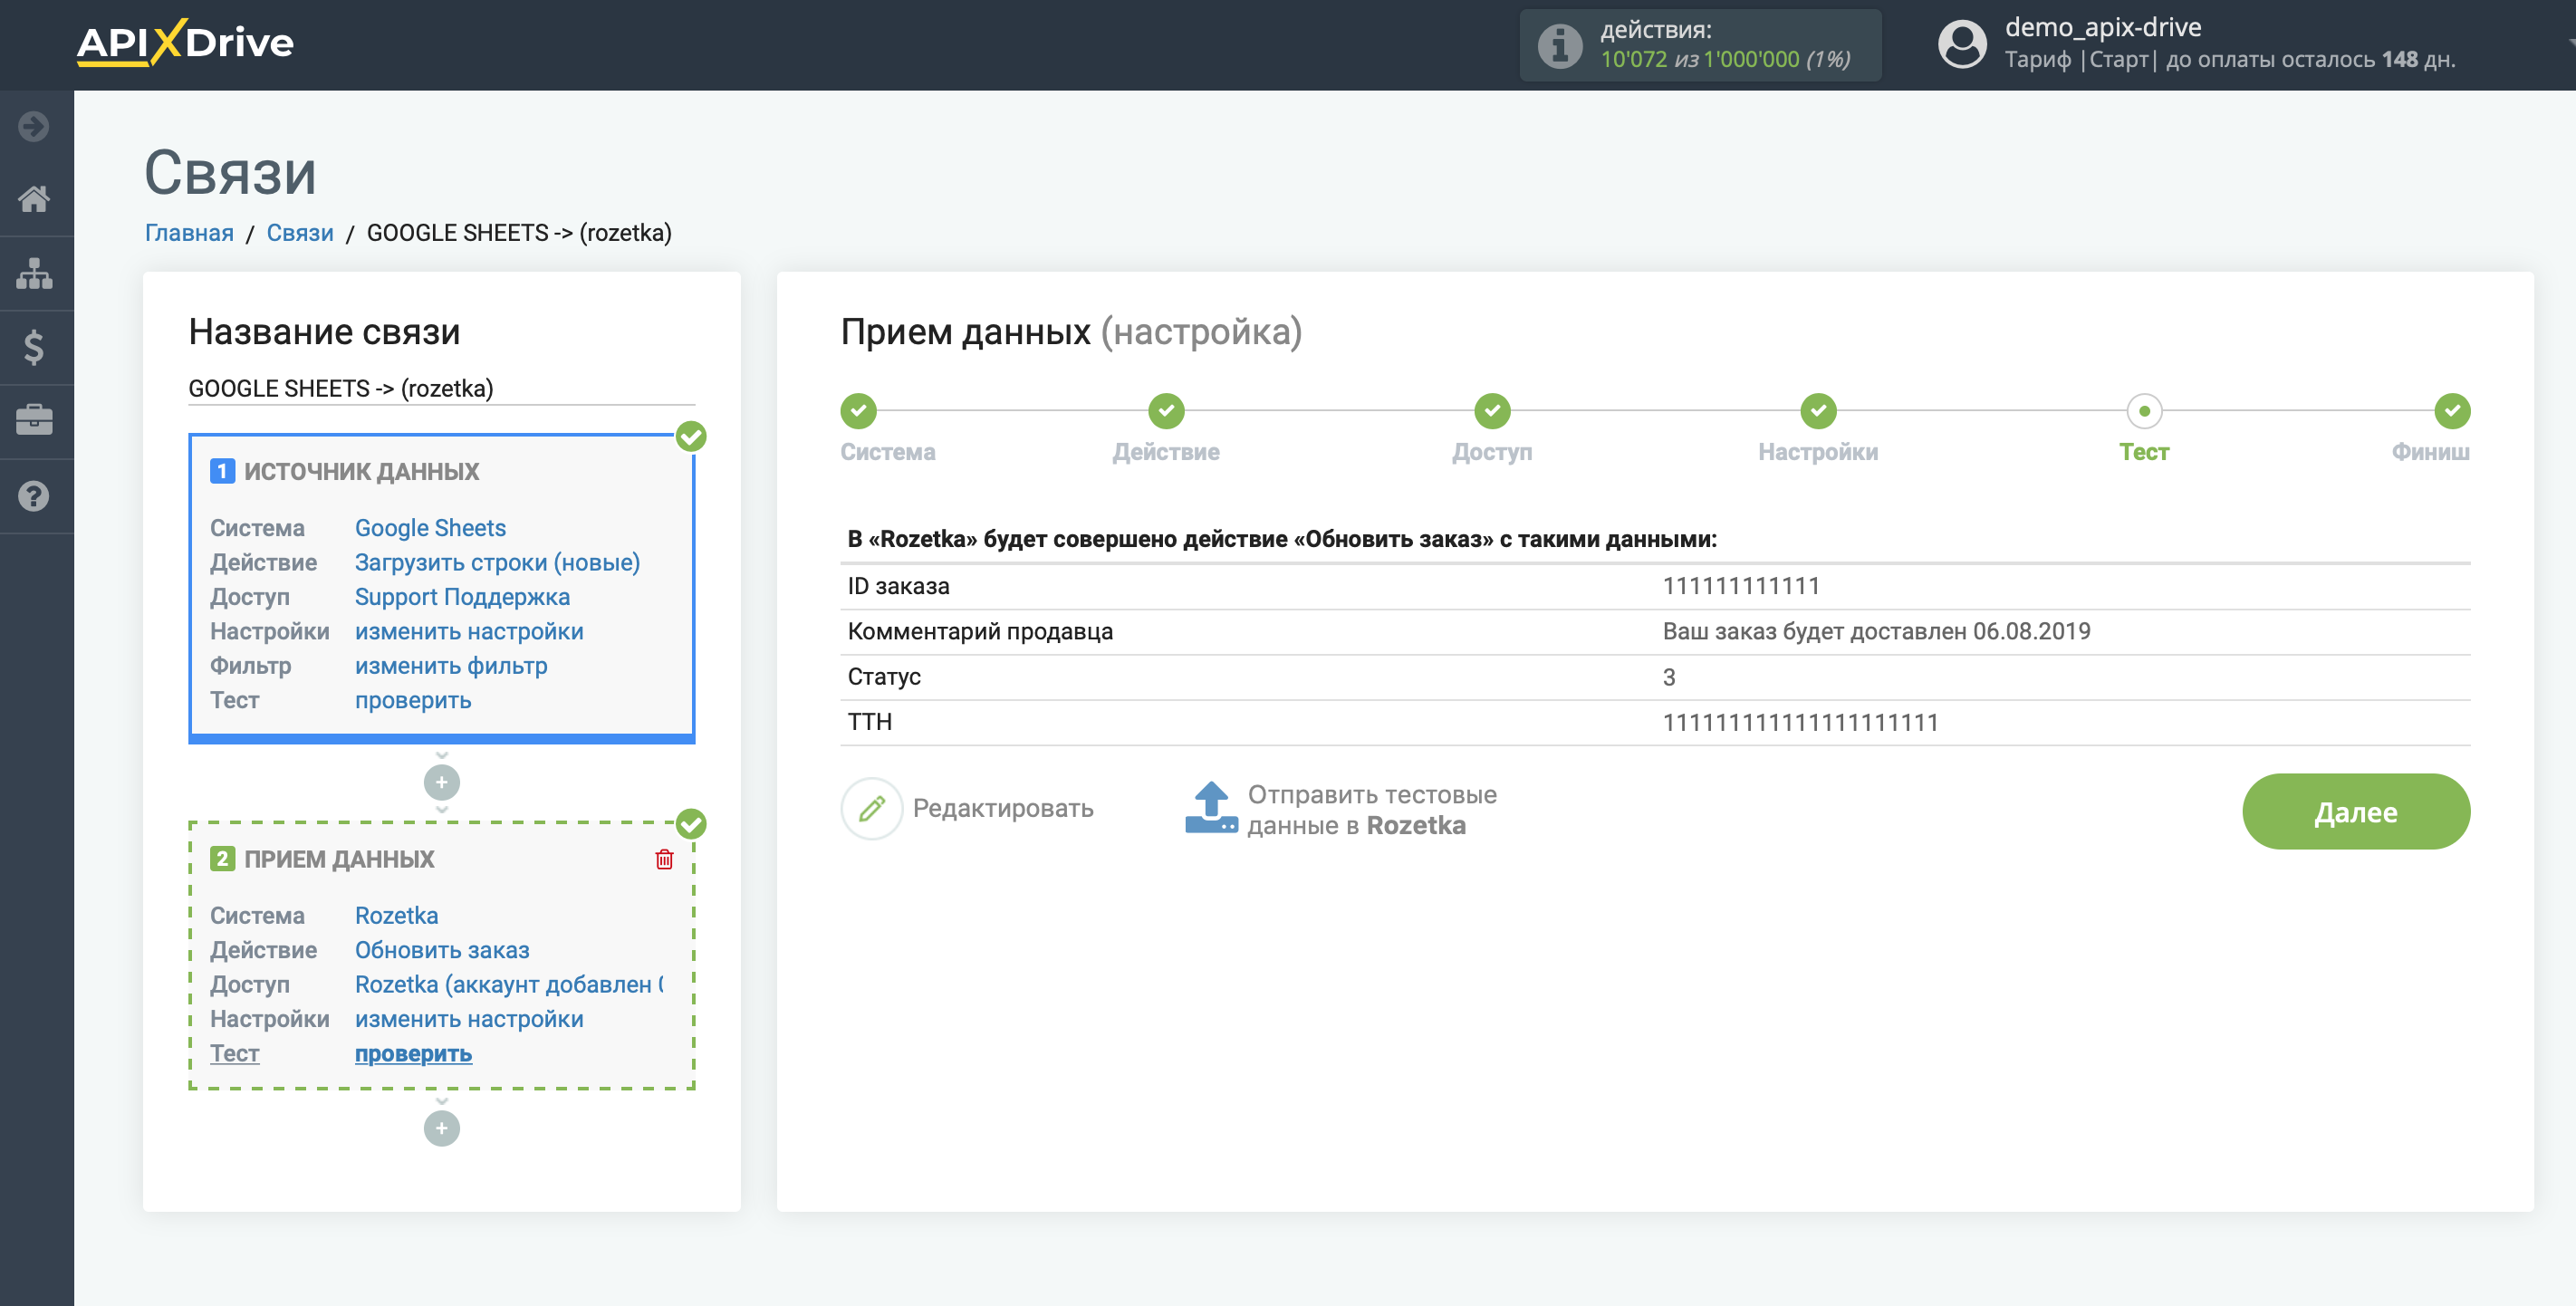Click the Статус value 3
The height and width of the screenshot is (1306, 2576).
(x=1668, y=677)
